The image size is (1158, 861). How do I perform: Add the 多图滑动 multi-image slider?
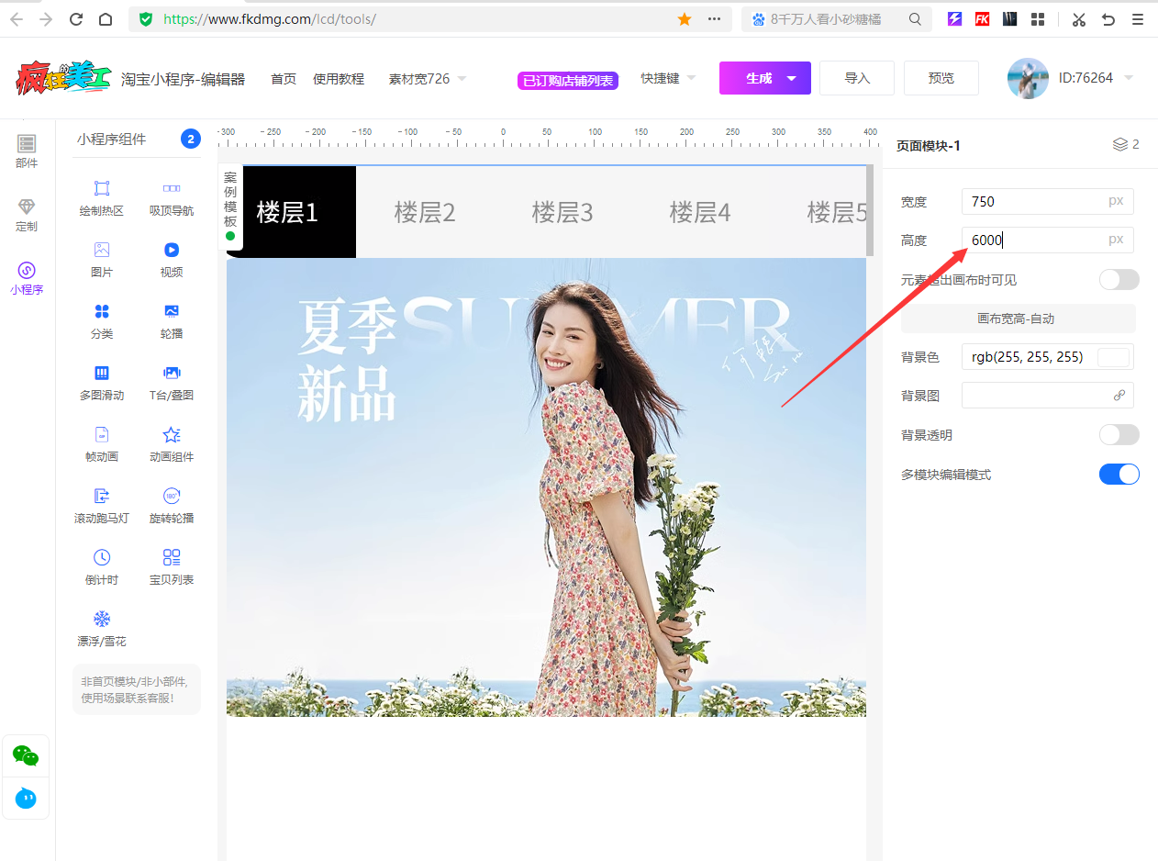point(102,383)
